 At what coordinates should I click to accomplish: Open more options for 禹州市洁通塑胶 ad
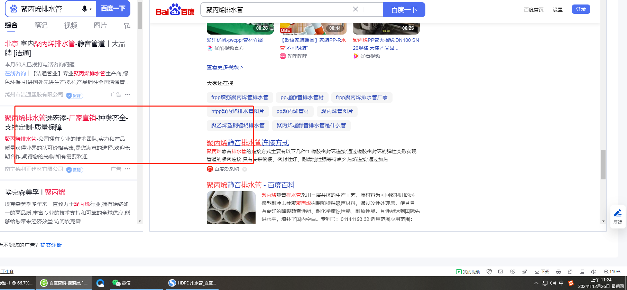[x=128, y=94]
